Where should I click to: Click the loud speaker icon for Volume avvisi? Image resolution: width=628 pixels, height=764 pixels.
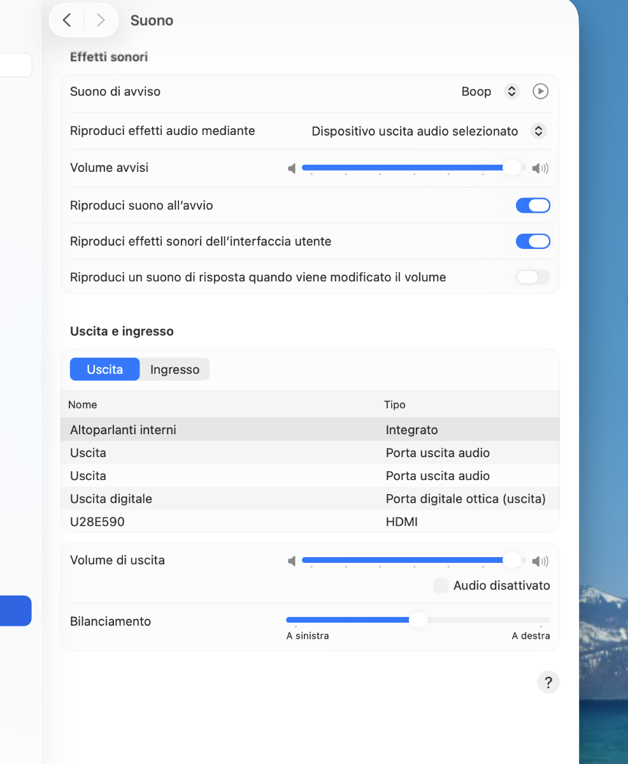(x=540, y=169)
